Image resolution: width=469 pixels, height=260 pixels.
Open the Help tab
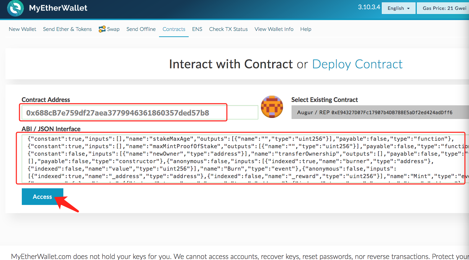pos(306,29)
